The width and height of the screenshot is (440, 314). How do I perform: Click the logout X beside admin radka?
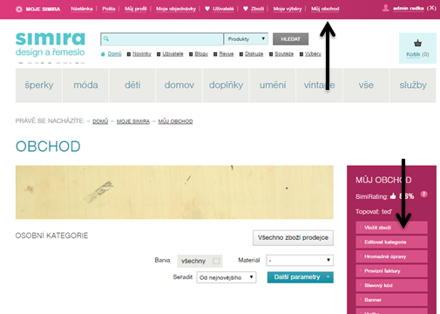[431, 8]
